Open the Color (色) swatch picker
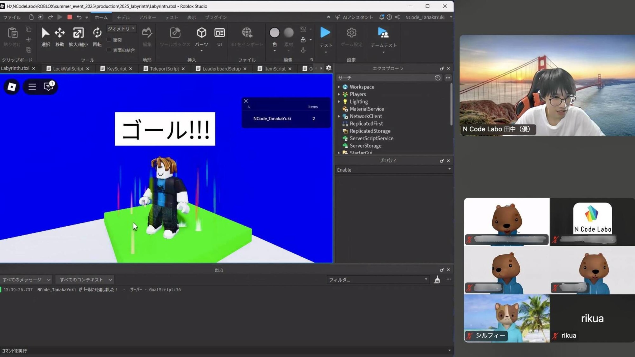Viewport: 635px width, 357px height. [x=274, y=33]
